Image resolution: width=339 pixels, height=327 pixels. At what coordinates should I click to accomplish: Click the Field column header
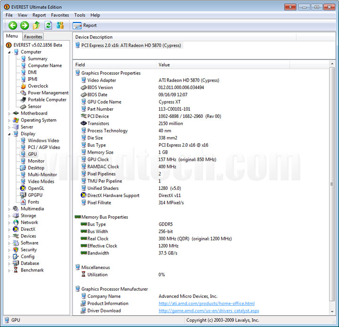tap(114, 65)
